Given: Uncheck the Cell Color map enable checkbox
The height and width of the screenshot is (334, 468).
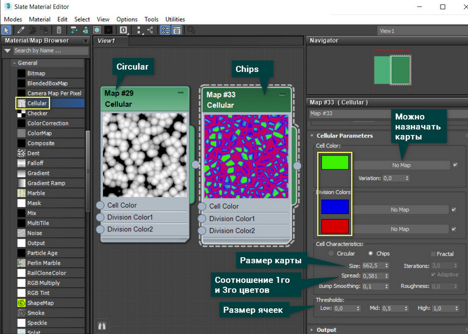Looking at the screenshot, I should click(x=455, y=165).
